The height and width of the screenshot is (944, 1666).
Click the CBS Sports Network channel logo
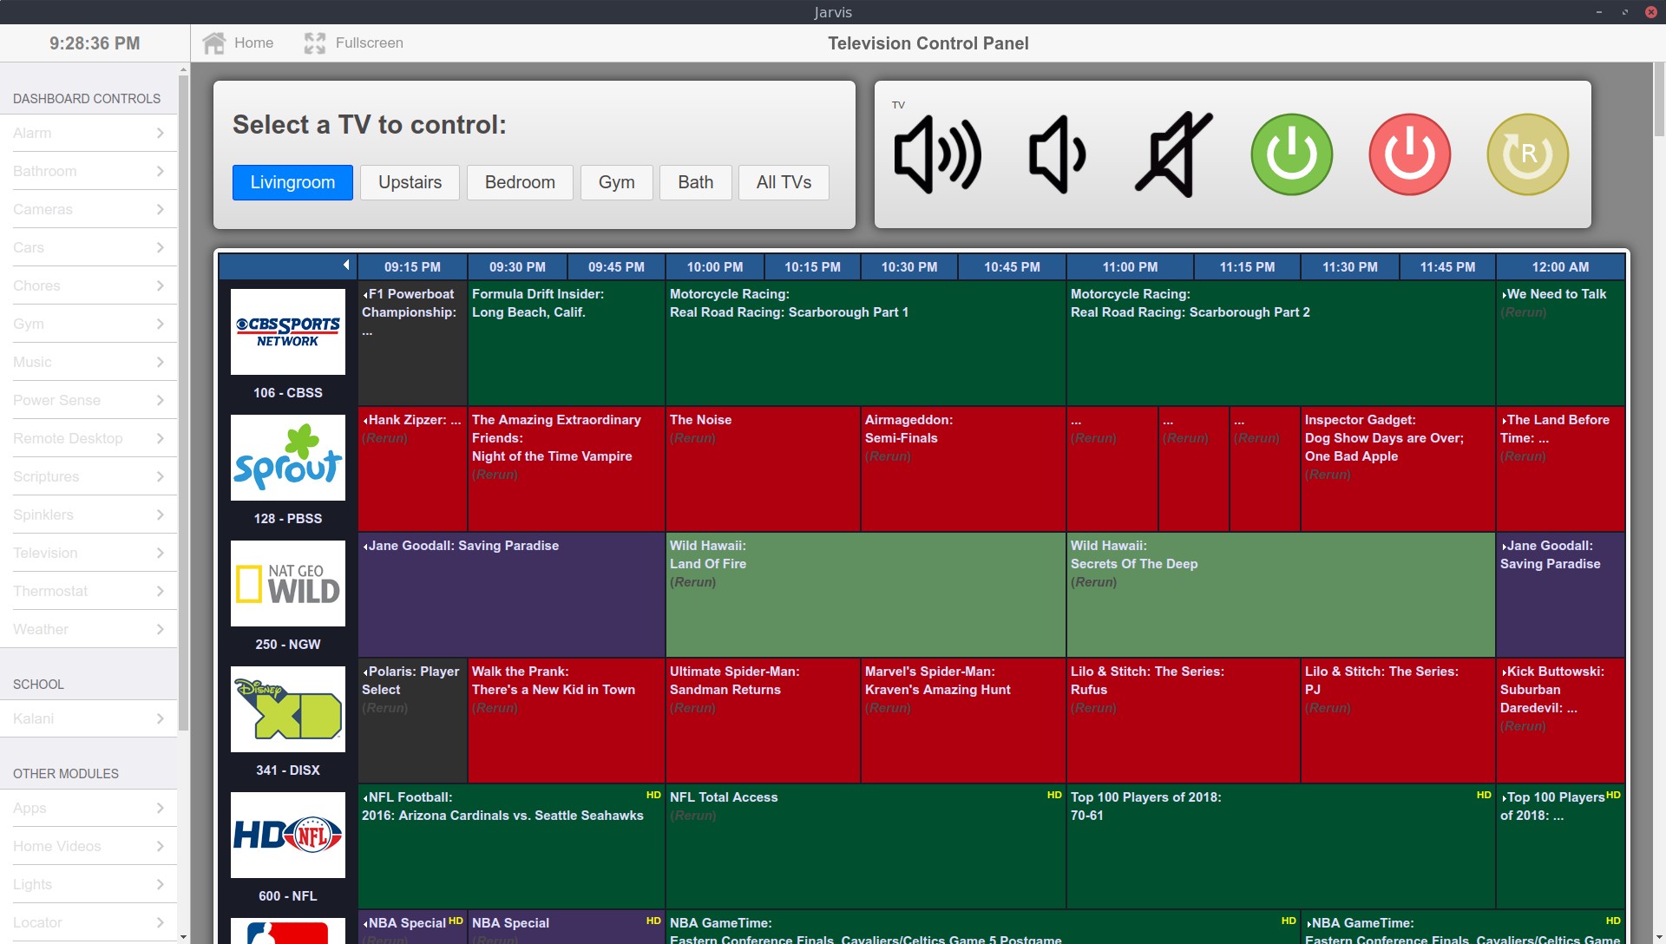coord(288,331)
